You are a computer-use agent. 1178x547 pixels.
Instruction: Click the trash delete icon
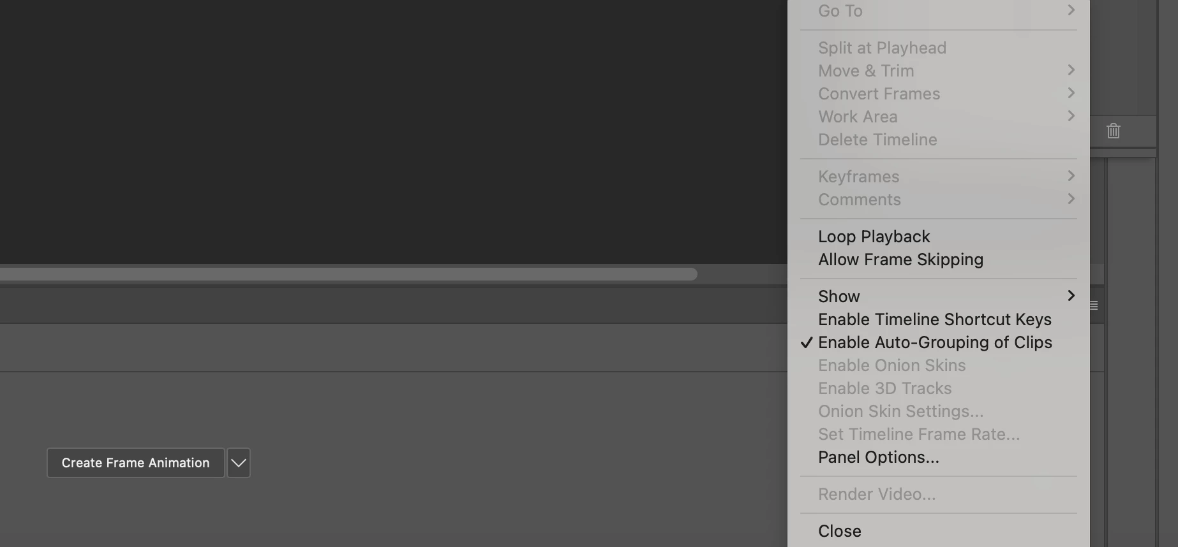1114,131
